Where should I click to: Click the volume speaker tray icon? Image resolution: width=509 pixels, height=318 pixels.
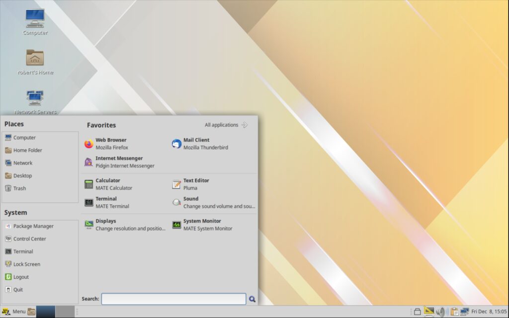point(441,312)
